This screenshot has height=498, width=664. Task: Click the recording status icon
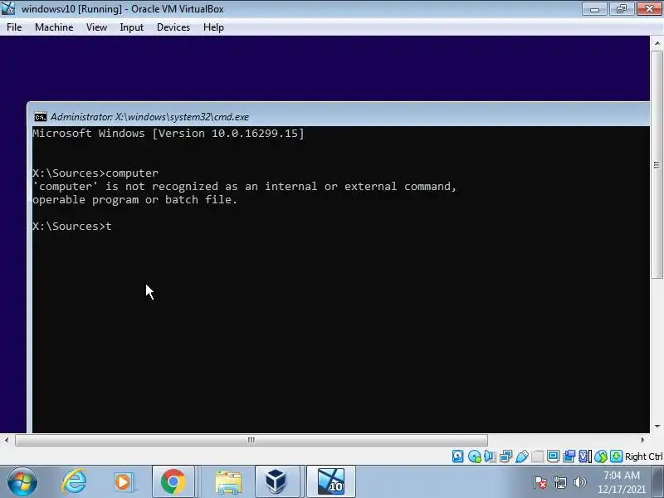tap(569, 456)
